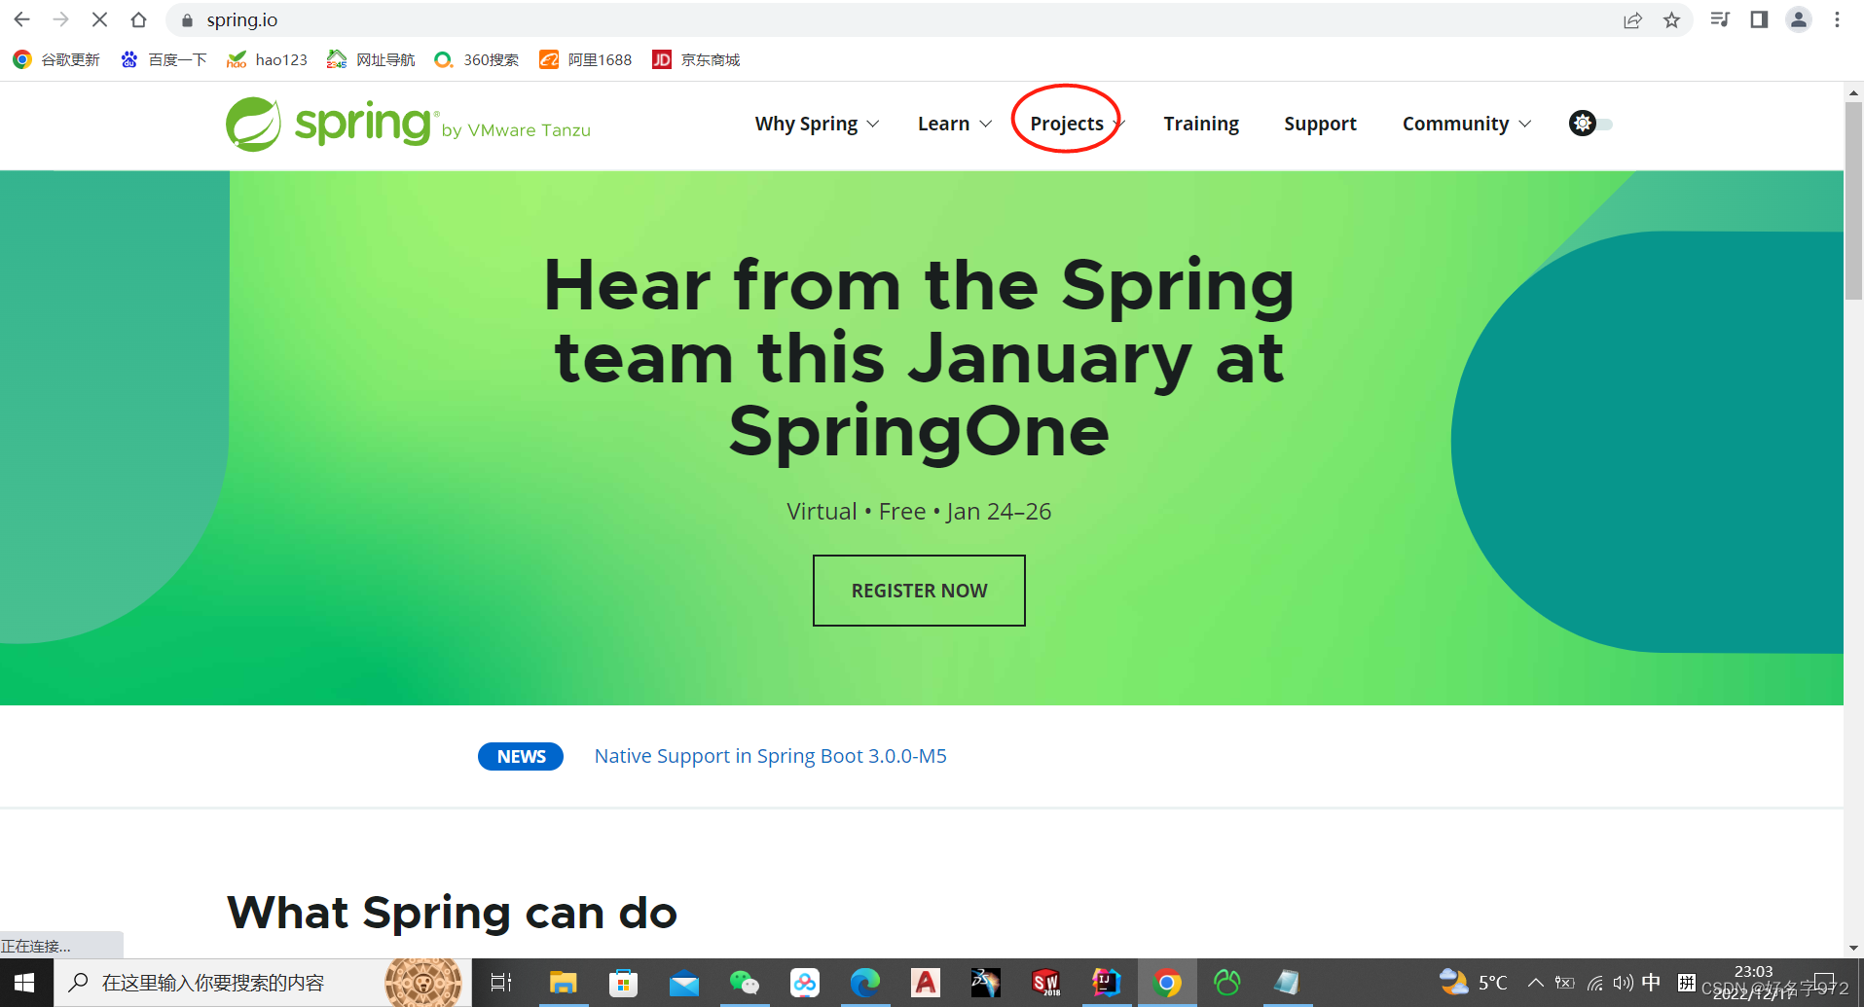1864x1007 pixels.
Task: Open the volume control in tray
Action: 1623,983
